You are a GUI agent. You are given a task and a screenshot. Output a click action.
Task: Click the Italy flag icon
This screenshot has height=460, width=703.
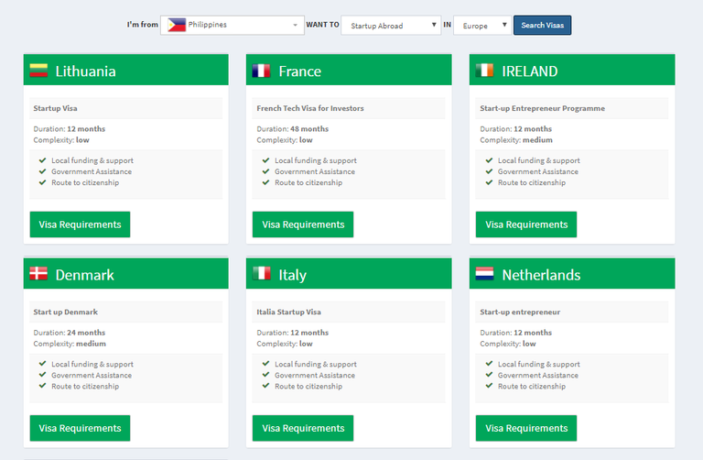point(262,273)
